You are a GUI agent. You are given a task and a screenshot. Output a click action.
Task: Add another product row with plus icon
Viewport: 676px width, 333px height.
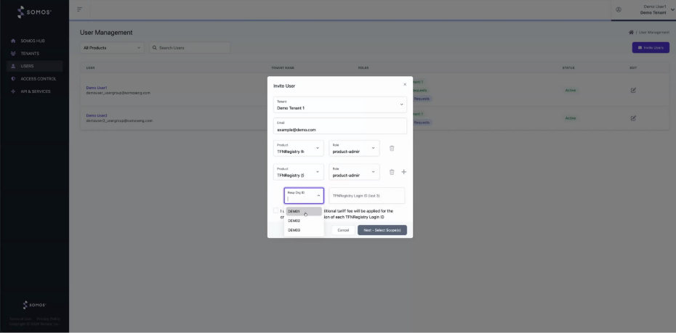coord(404,172)
